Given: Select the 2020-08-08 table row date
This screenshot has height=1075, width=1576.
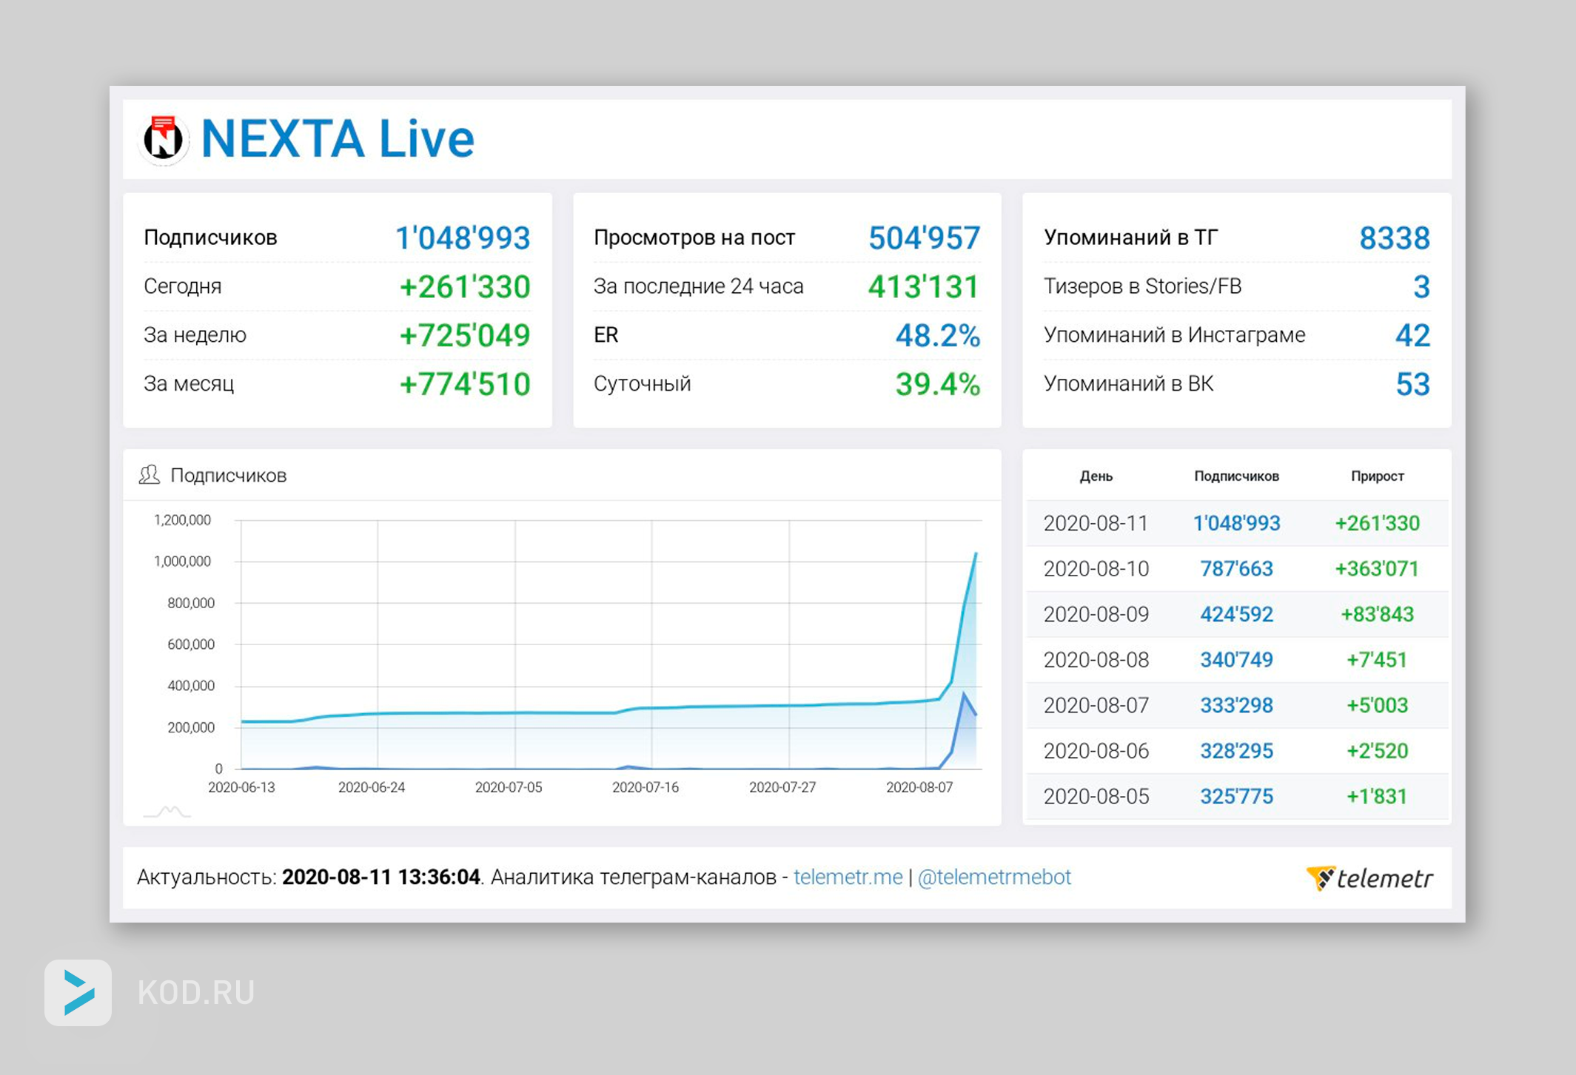Looking at the screenshot, I should pos(1096,659).
